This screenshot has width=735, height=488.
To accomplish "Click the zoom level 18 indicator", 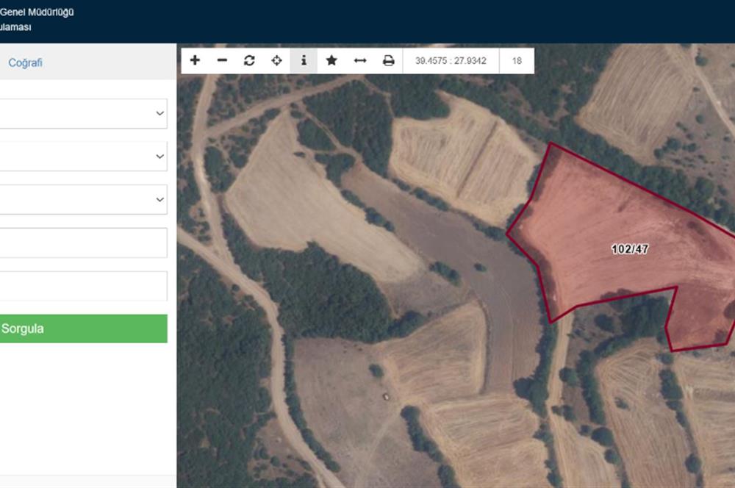I will (517, 60).
